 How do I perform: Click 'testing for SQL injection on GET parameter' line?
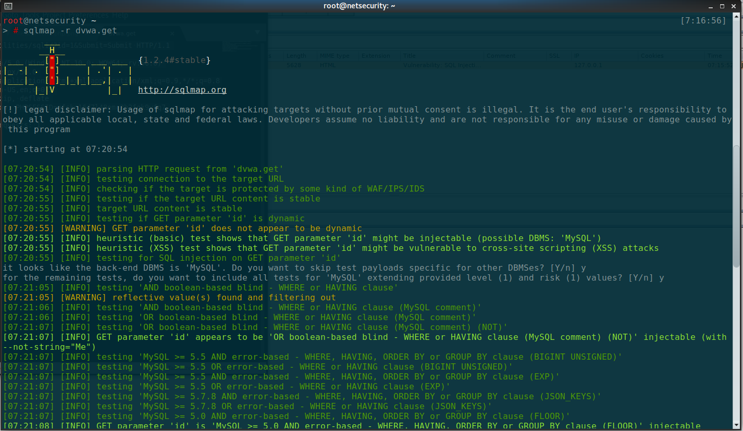coord(172,258)
